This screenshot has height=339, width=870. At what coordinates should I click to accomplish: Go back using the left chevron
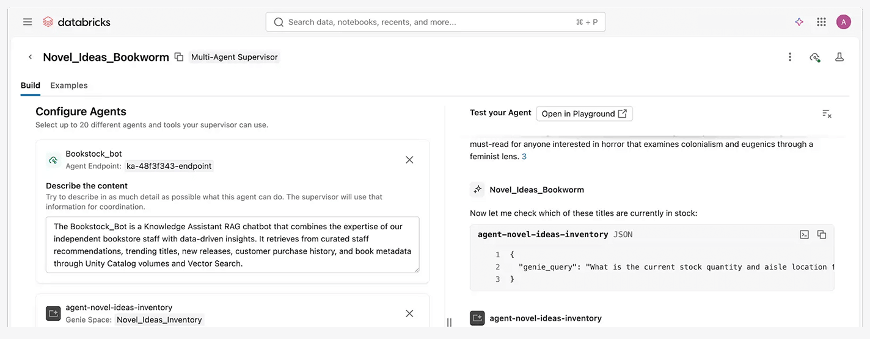click(30, 57)
